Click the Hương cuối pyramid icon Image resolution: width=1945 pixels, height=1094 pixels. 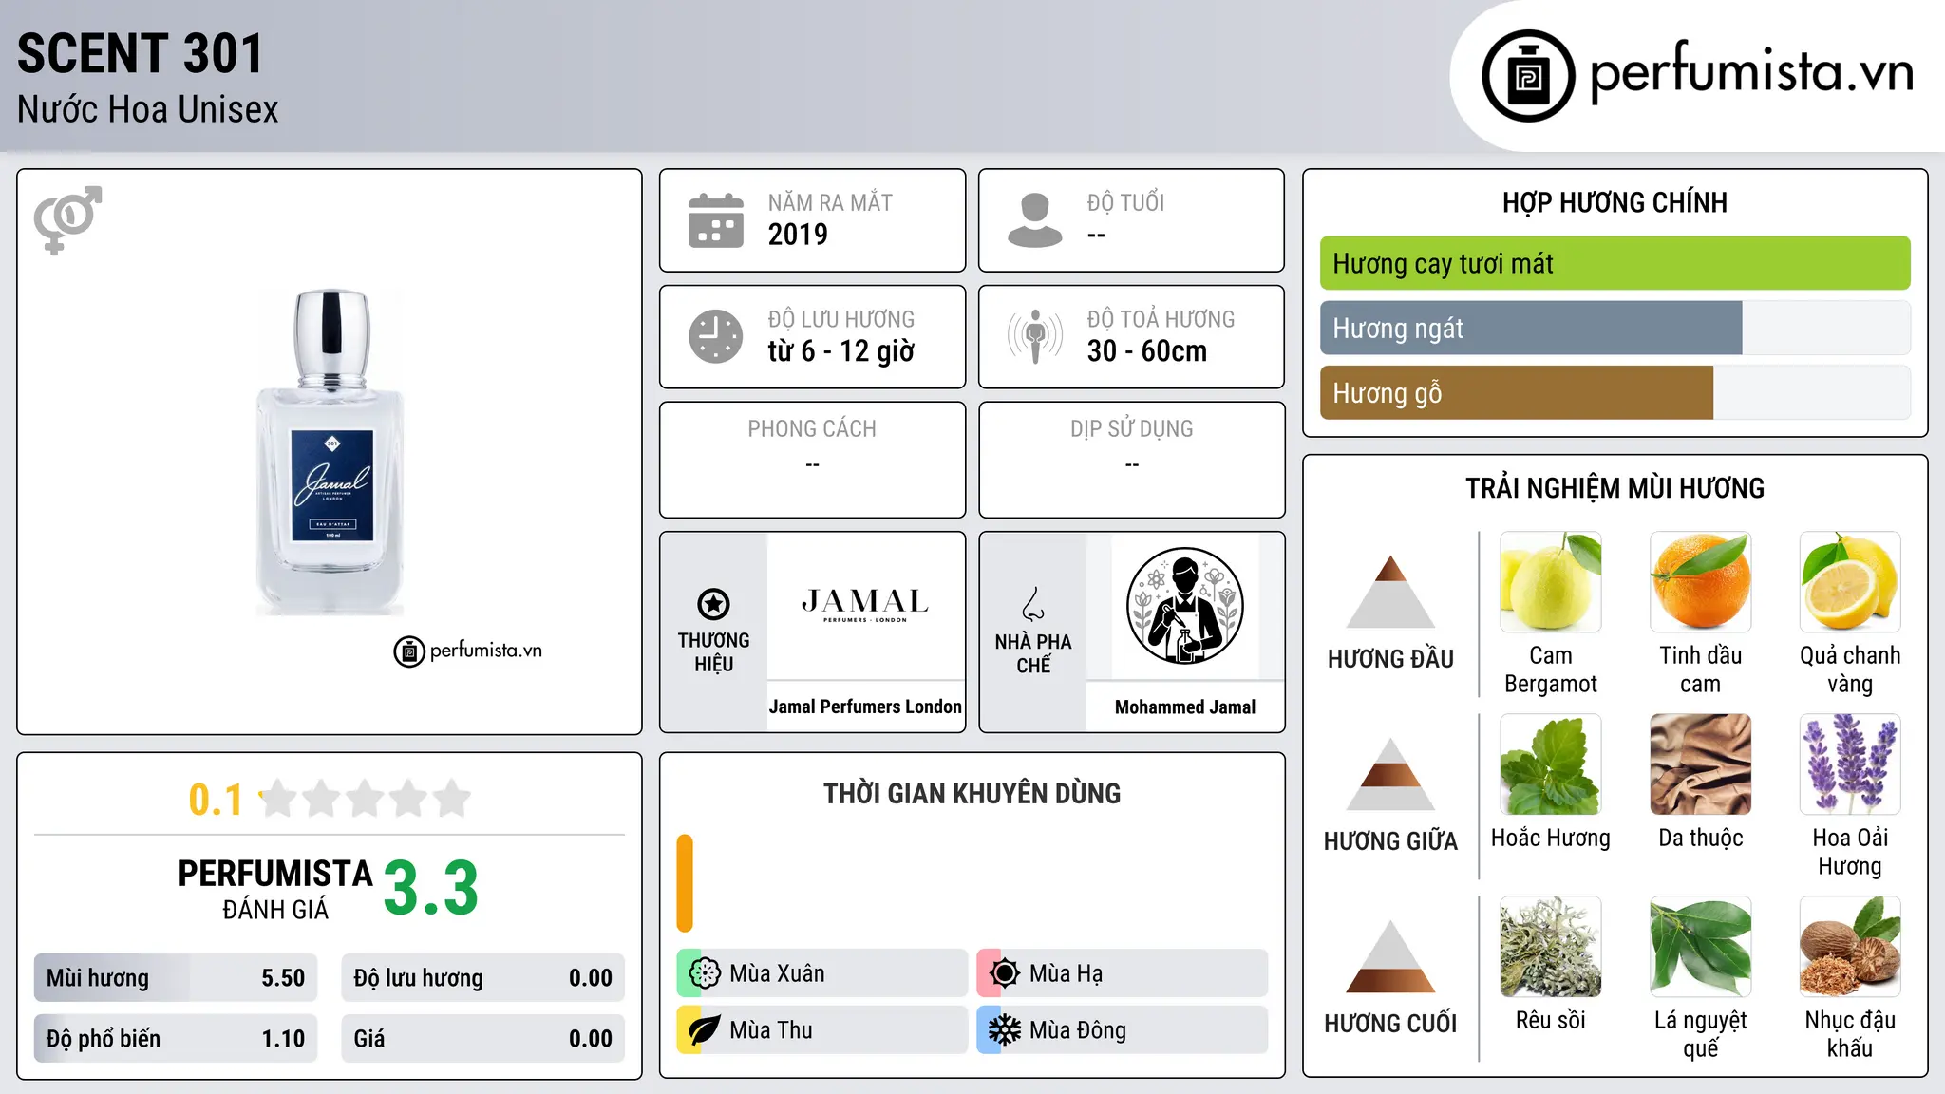1390,956
